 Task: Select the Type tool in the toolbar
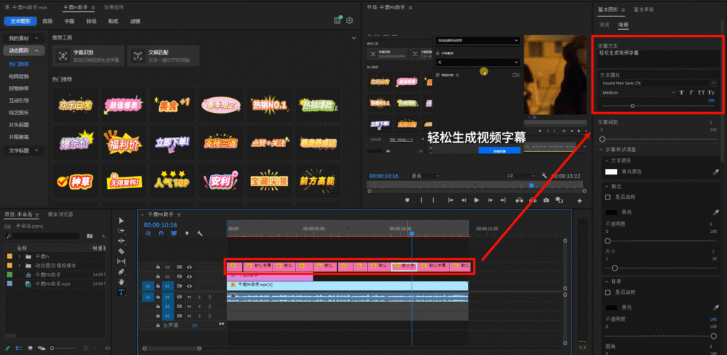121,292
